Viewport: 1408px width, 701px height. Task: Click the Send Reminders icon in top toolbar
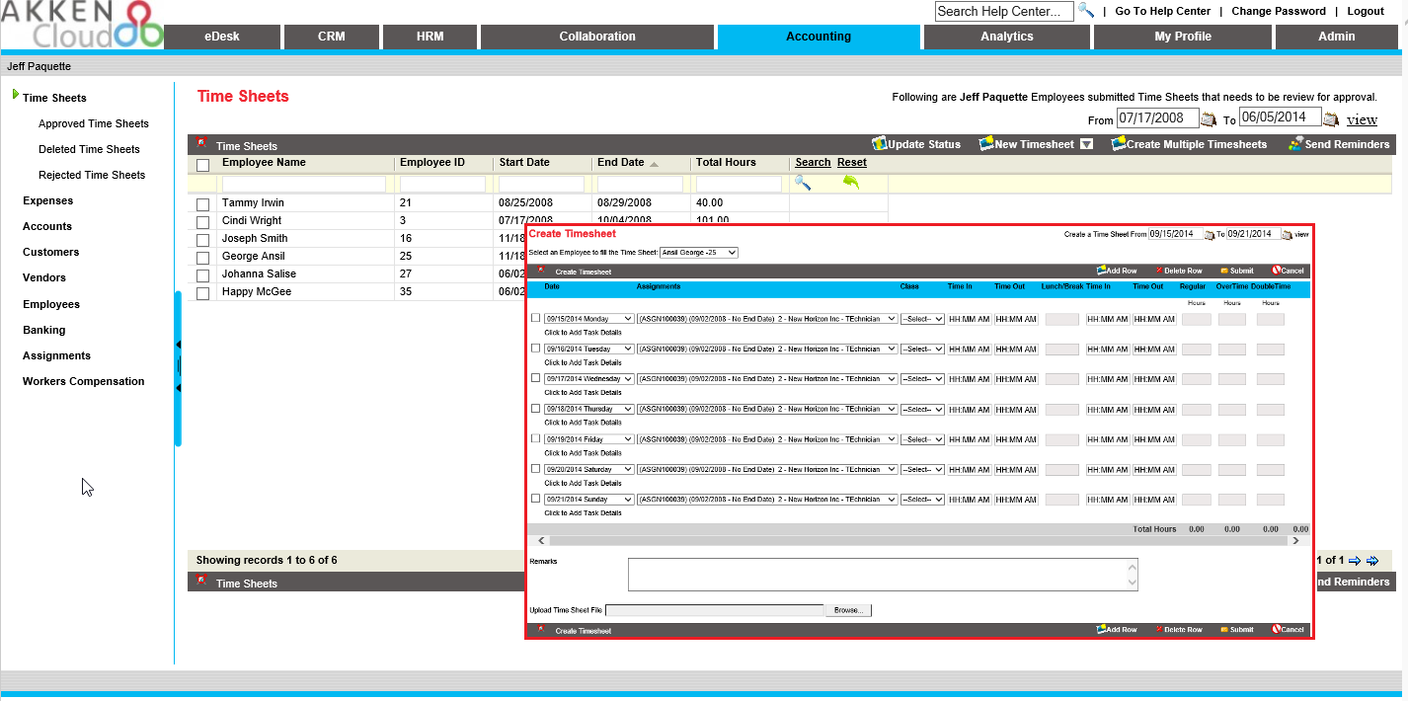coord(1295,144)
